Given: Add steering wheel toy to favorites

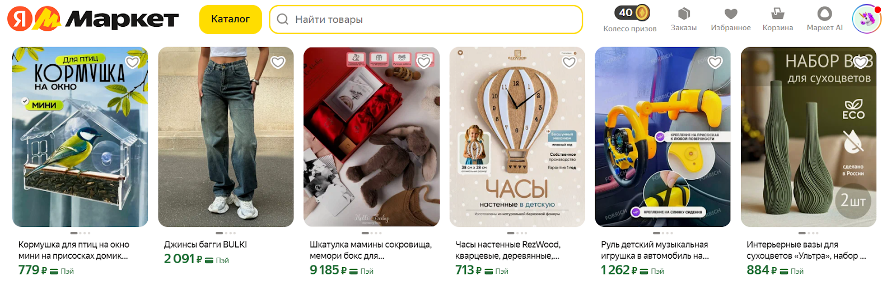Looking at the screenshot, I should click(x=715, y=62).
